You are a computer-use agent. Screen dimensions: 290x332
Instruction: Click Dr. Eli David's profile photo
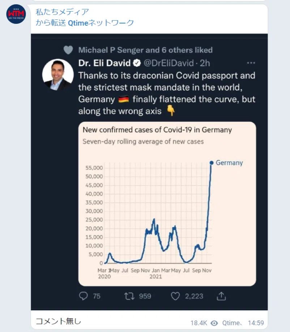click(58, 75)
